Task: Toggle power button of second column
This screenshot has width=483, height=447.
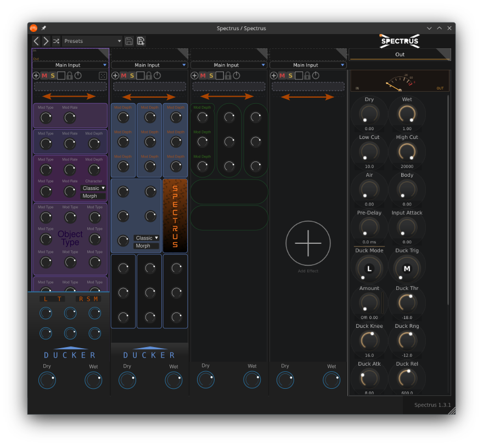Action: coord(158,76)
